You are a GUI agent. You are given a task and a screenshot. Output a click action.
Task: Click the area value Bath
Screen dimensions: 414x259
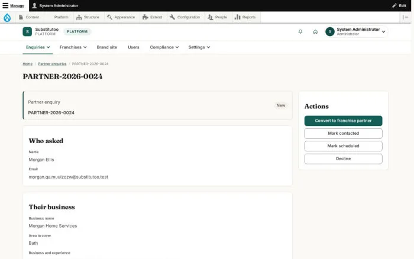33,243
